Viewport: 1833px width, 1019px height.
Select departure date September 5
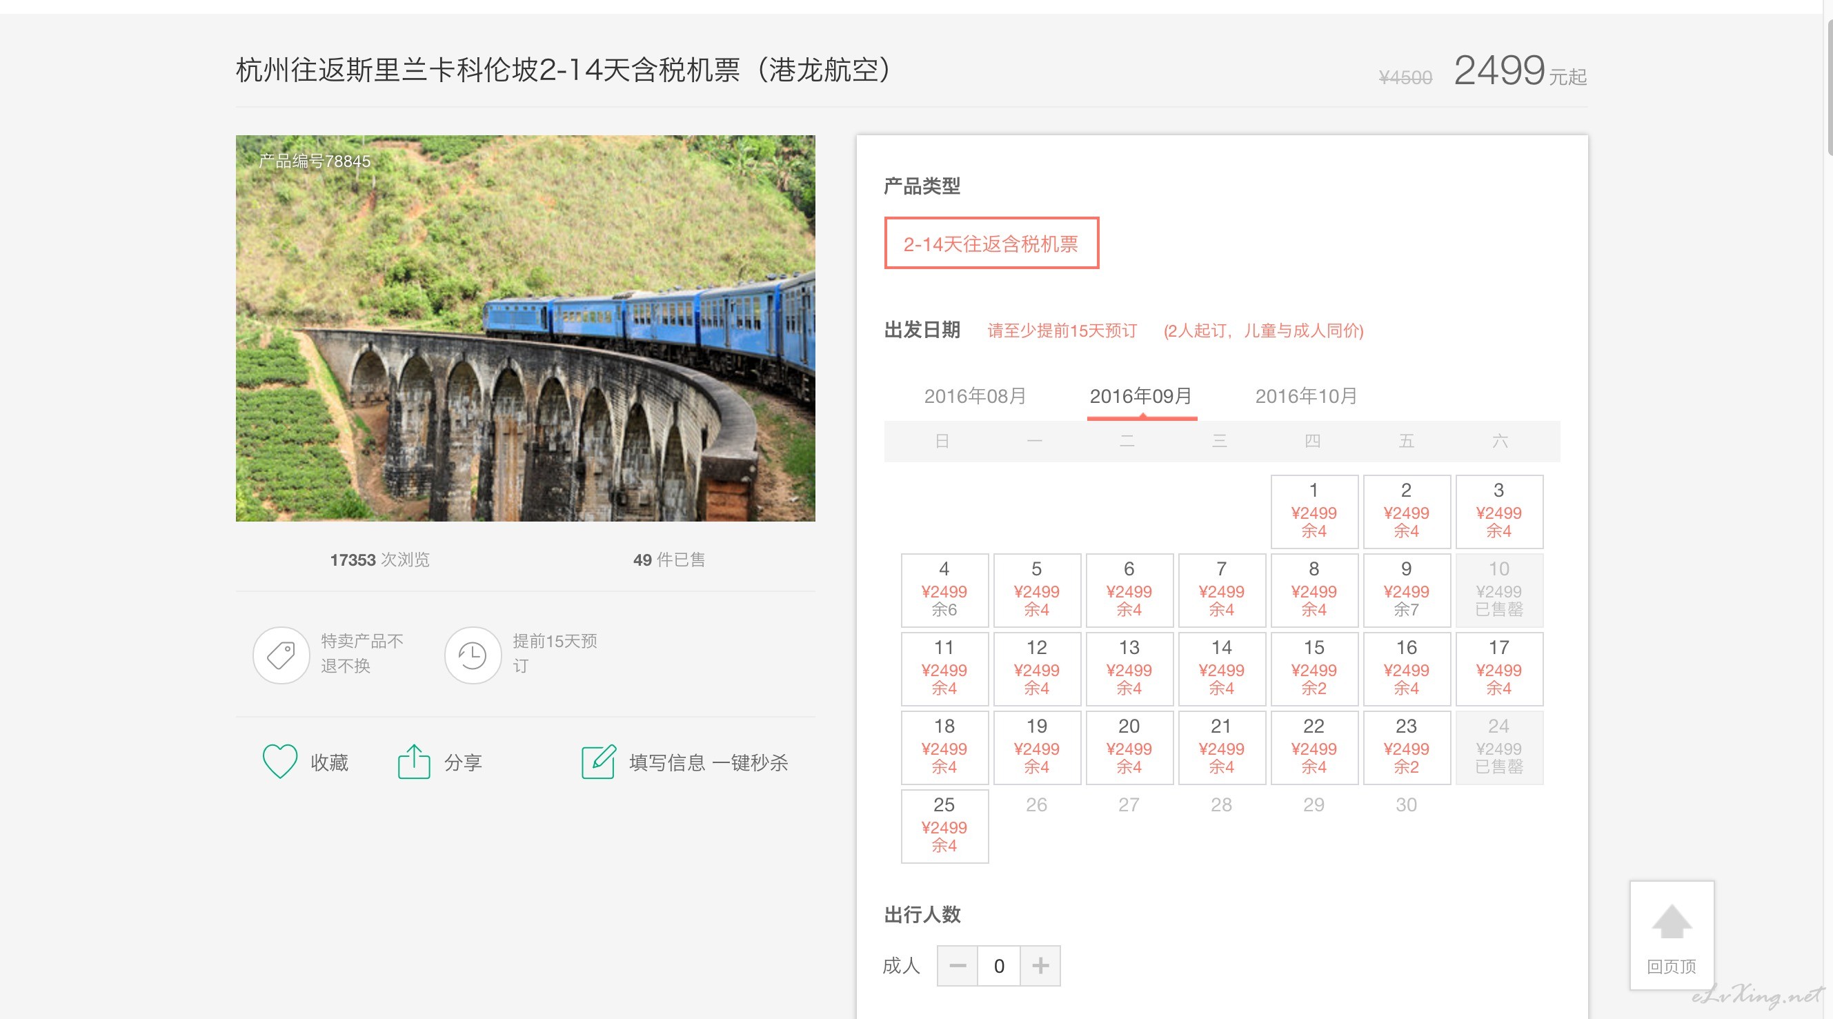coord(1037,590)
